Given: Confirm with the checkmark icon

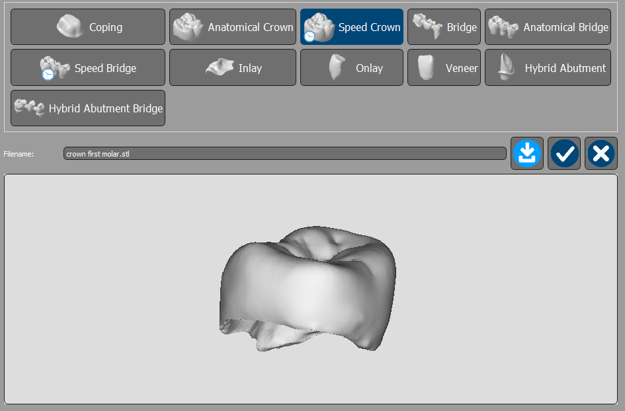Looking at the screenshot, I should pyautogui.click(x=564, y=154).
